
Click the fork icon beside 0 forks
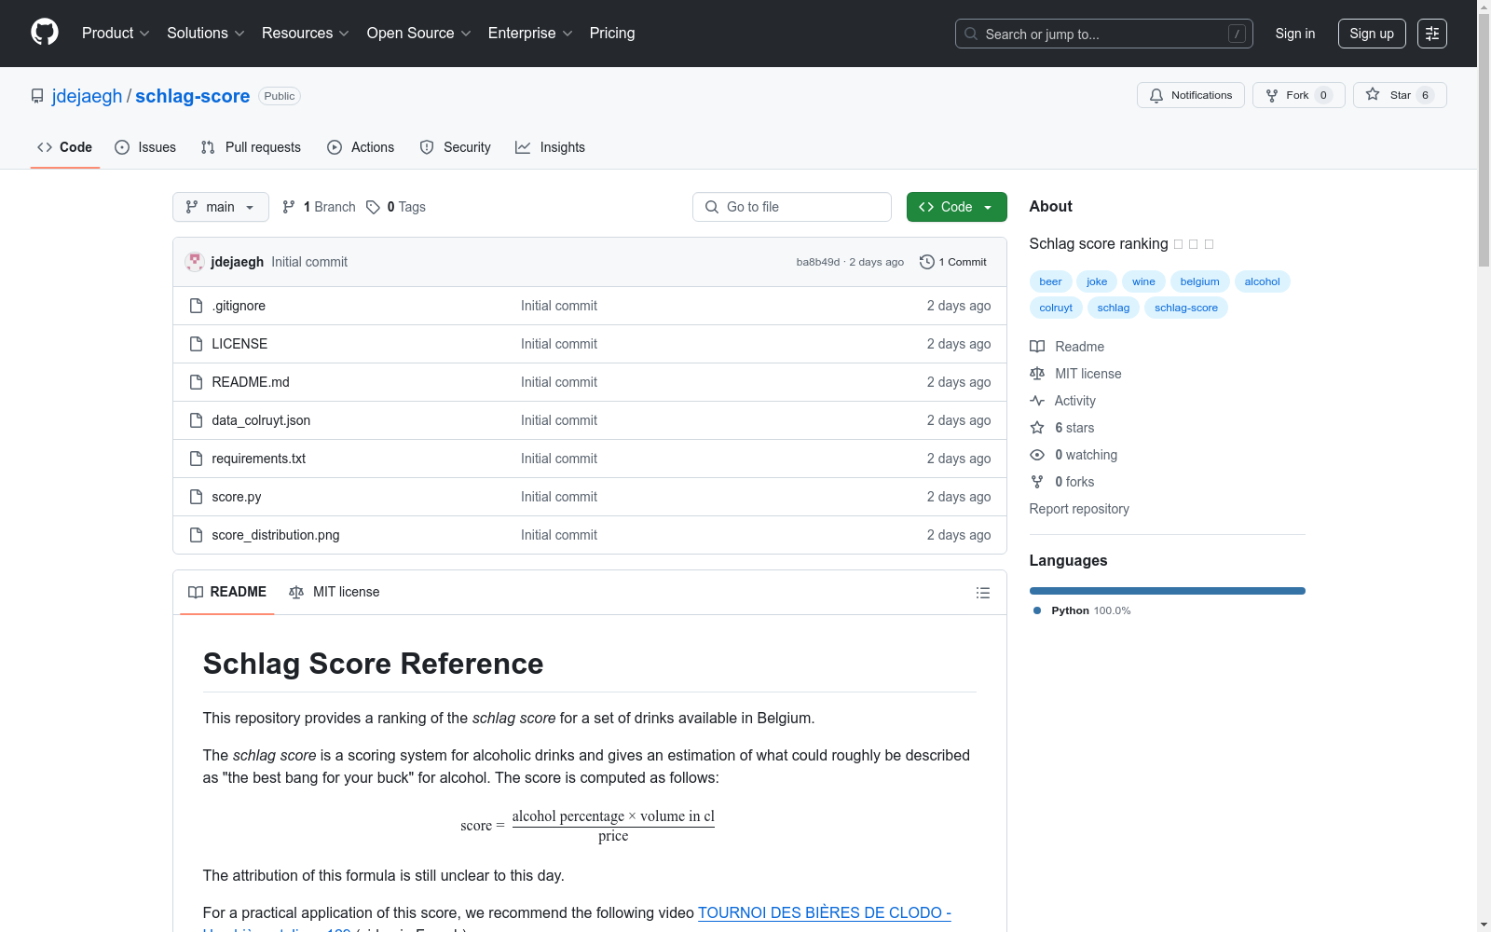1037,482
